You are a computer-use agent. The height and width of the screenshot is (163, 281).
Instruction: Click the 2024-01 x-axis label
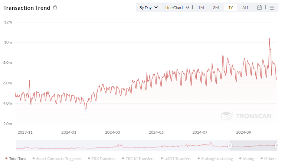tap(69, 132)
